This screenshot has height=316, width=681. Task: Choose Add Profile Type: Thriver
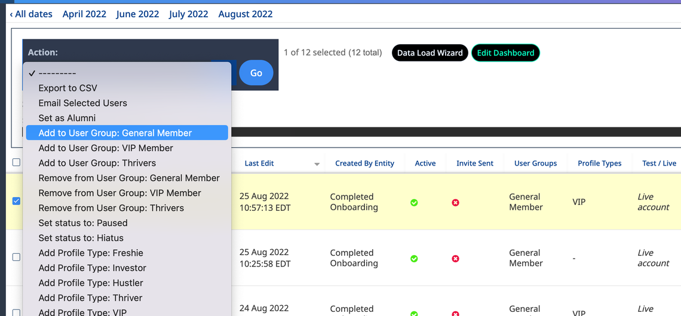(127, 297)
